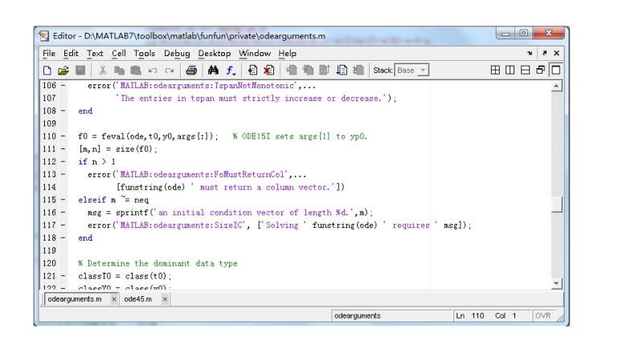Dock the editor with the curved arrow icon
The width and height of the screenshot is (643, 361).
[x=530, y=53]
